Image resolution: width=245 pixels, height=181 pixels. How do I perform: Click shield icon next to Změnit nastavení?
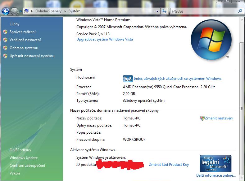202,118
